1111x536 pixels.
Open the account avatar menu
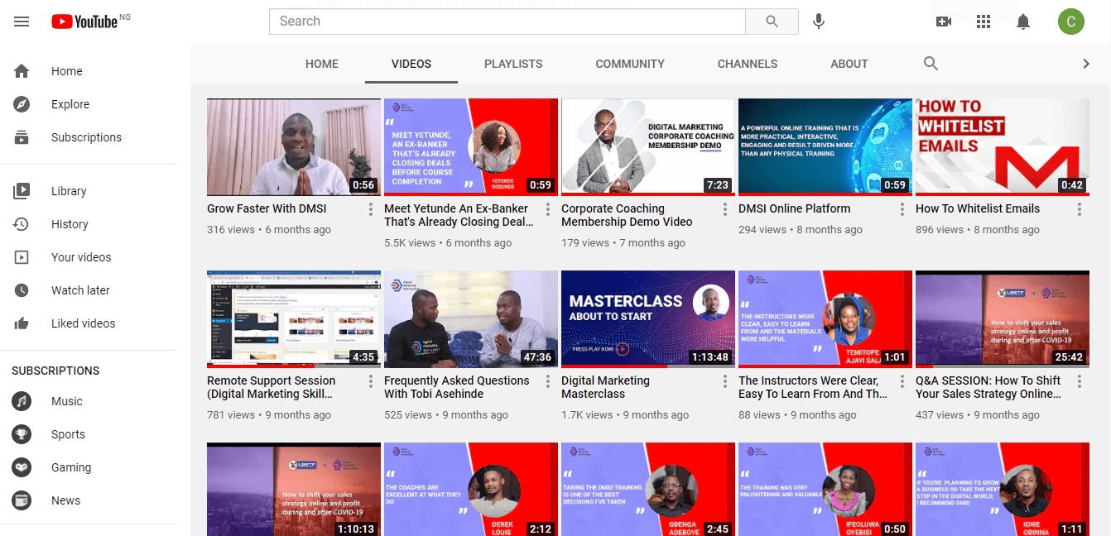1070,22
